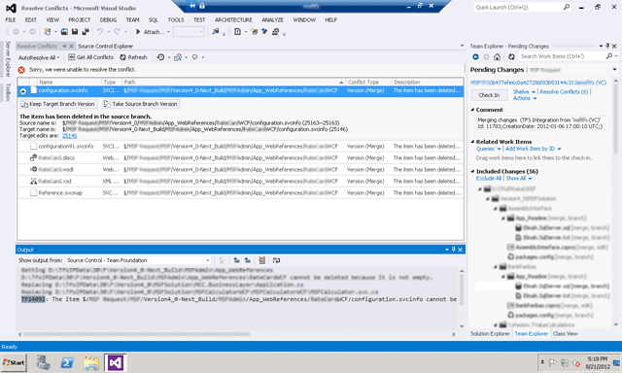This screenshot has height=373, width=622.
Task: Pin the Output panel
Action: click(x=454, y=250)
